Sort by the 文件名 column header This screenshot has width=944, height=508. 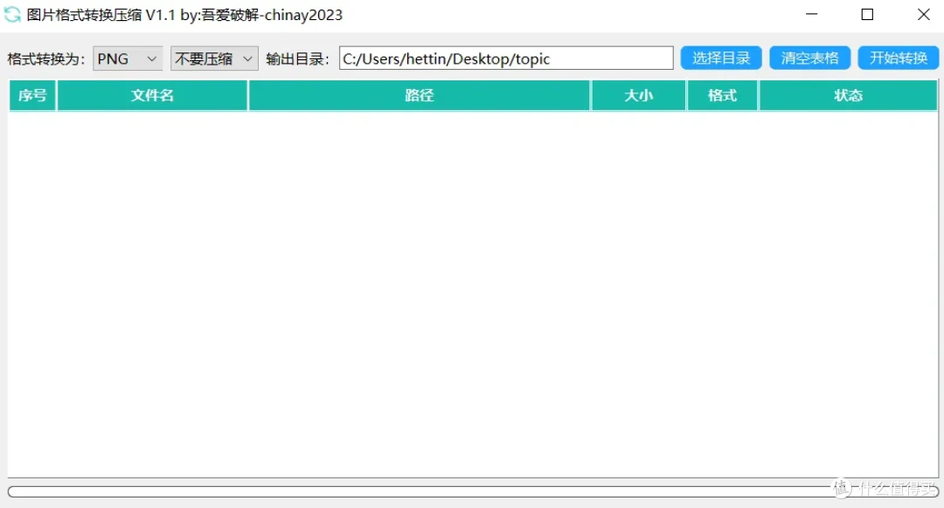click(152, 95)
